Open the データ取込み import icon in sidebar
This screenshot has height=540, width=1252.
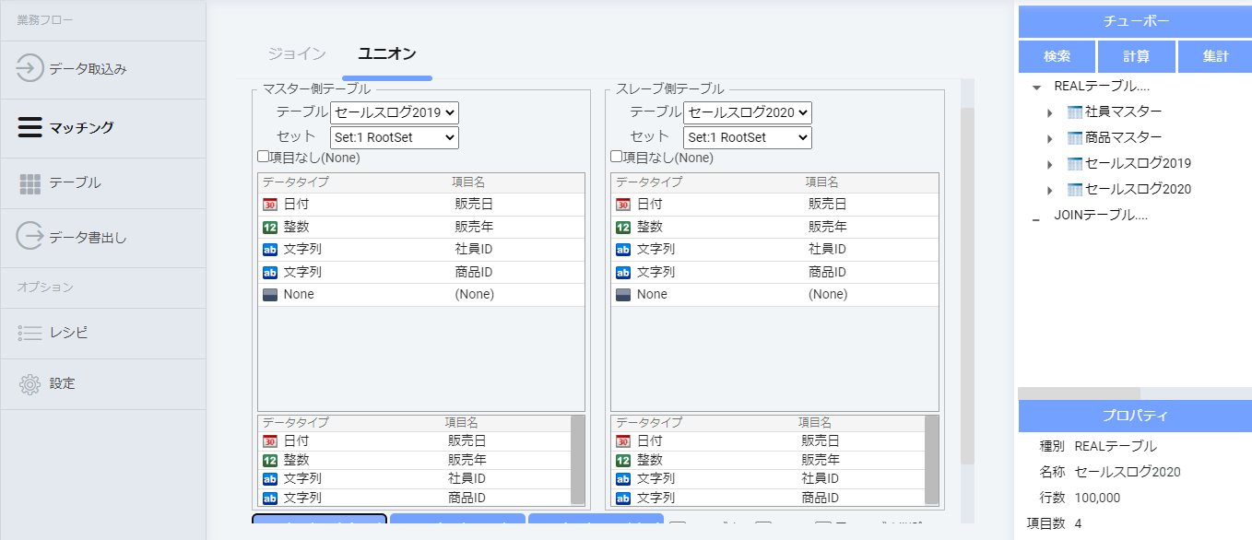[30, 69]
